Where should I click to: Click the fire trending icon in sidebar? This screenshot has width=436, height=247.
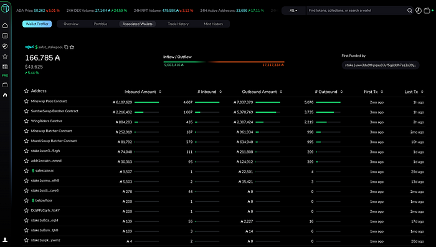click(x=5, y=95)
